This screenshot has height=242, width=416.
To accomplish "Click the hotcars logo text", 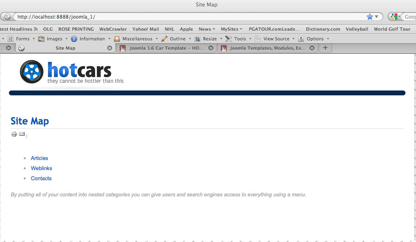I will click(79, 70).
